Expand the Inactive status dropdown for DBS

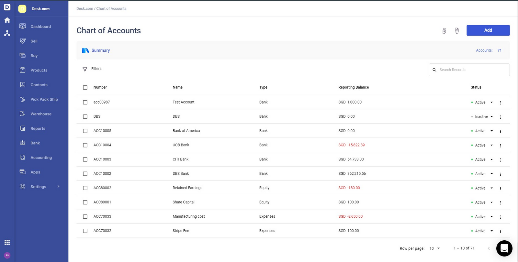pos(491,117)
